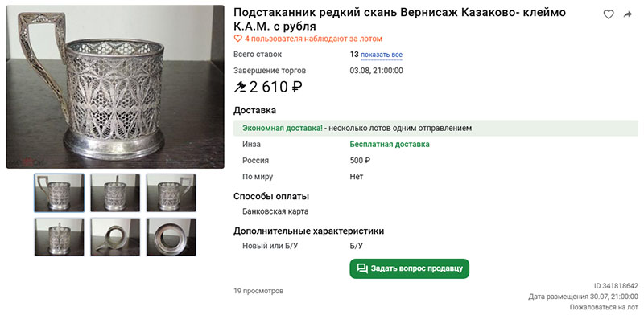This screenshot has height=319, width=644.
Task: View the thumbnail showing the holder's bottom ring
Action: 171,237
